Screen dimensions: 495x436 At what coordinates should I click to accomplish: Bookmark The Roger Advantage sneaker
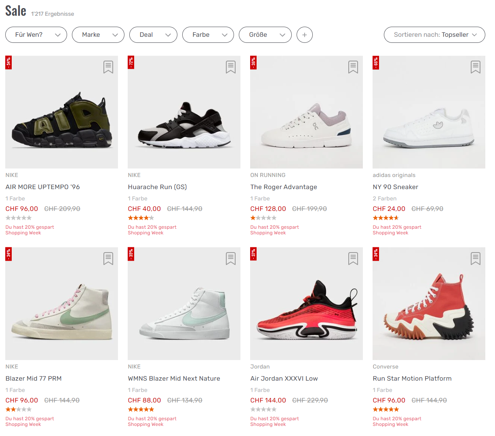click(353, 67)
